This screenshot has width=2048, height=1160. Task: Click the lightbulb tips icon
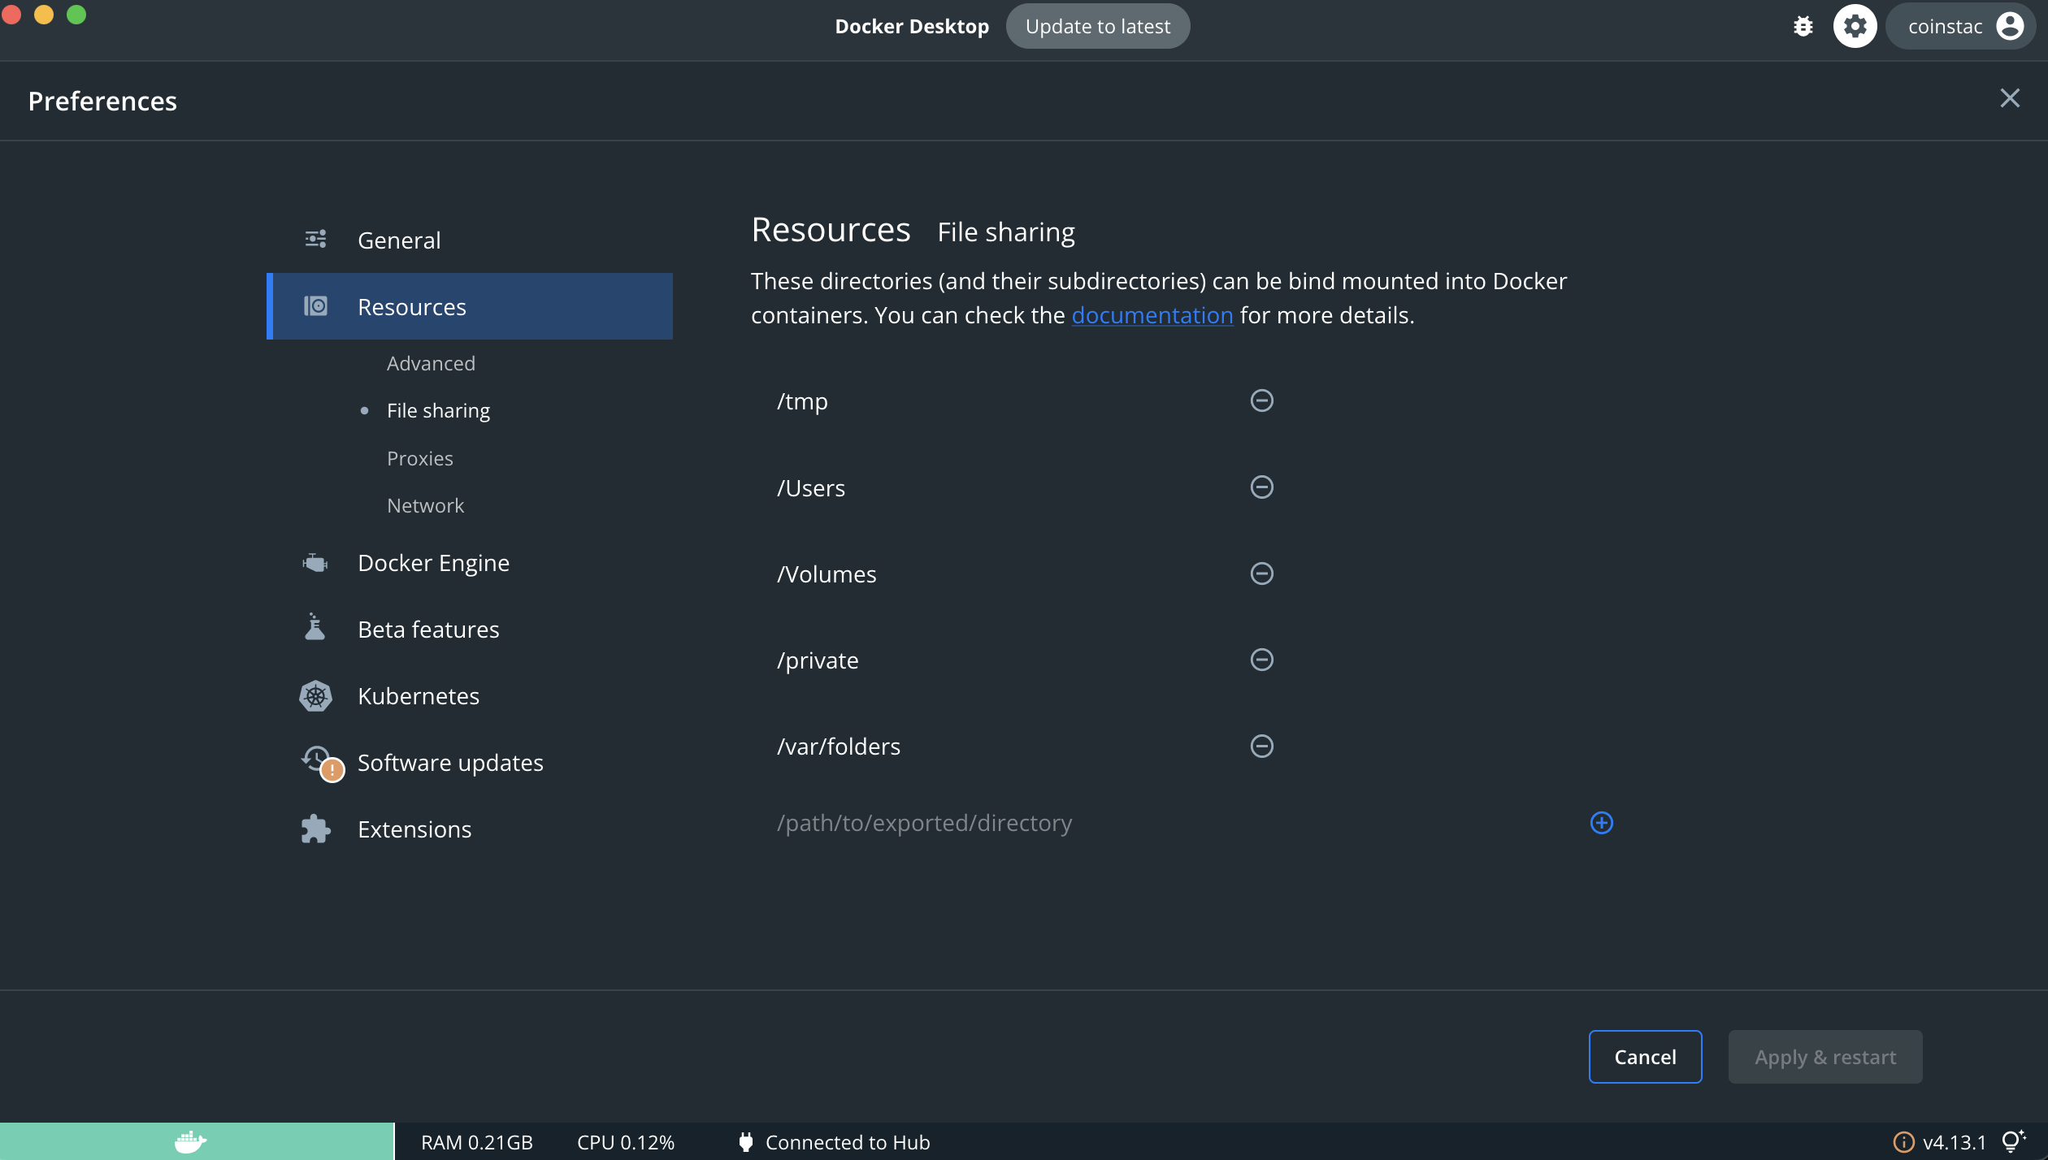click(x=2013, y=1141)
